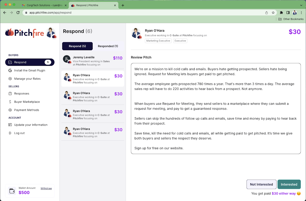Click the Respond checkbox icon in the sidebar
The width and height of the screenshot is (306, 201).
point(10,62)
